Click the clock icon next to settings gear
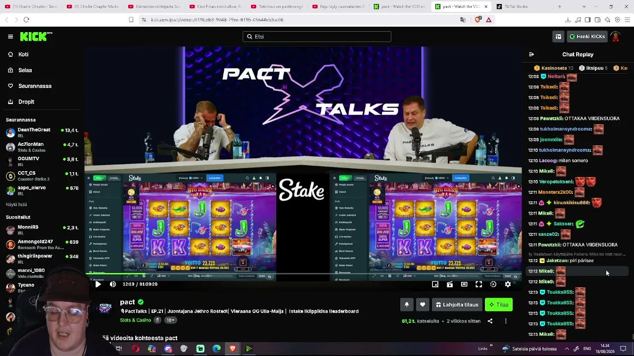634x356 pixels. [x=493, y=284]
